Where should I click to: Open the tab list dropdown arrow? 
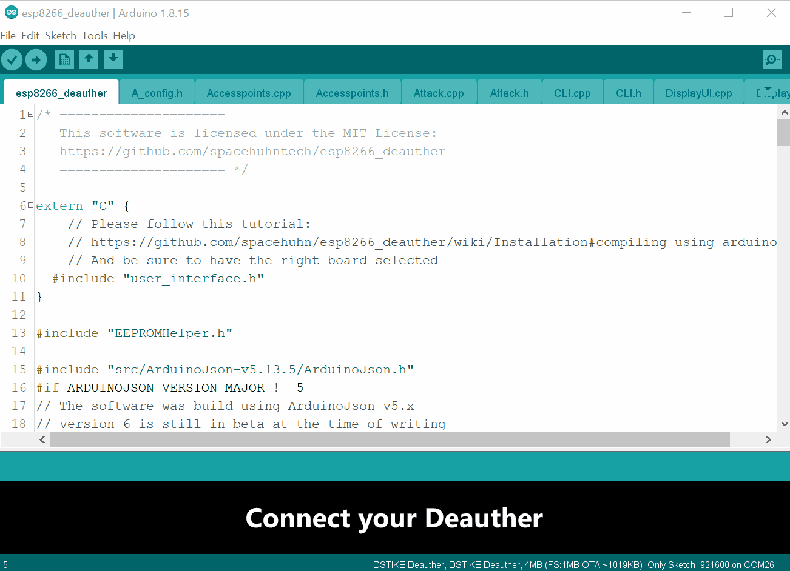(x=768, y=89)
